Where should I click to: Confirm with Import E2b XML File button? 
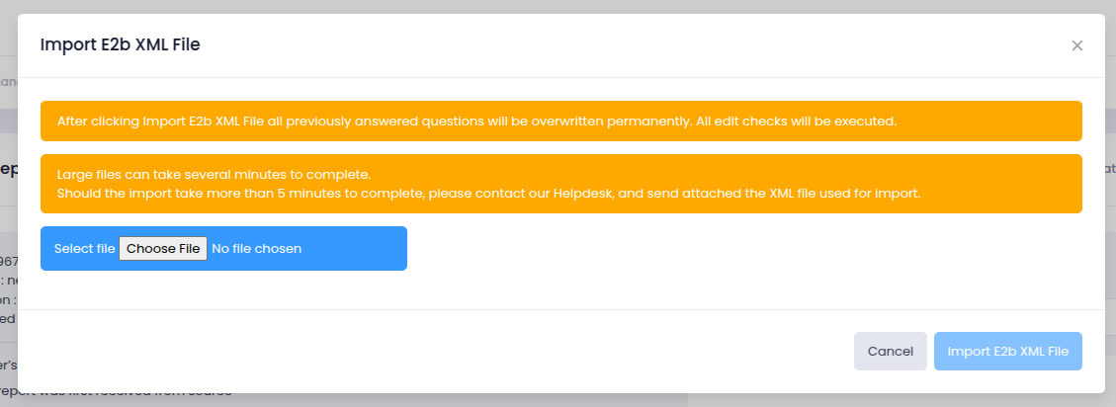1007,351
